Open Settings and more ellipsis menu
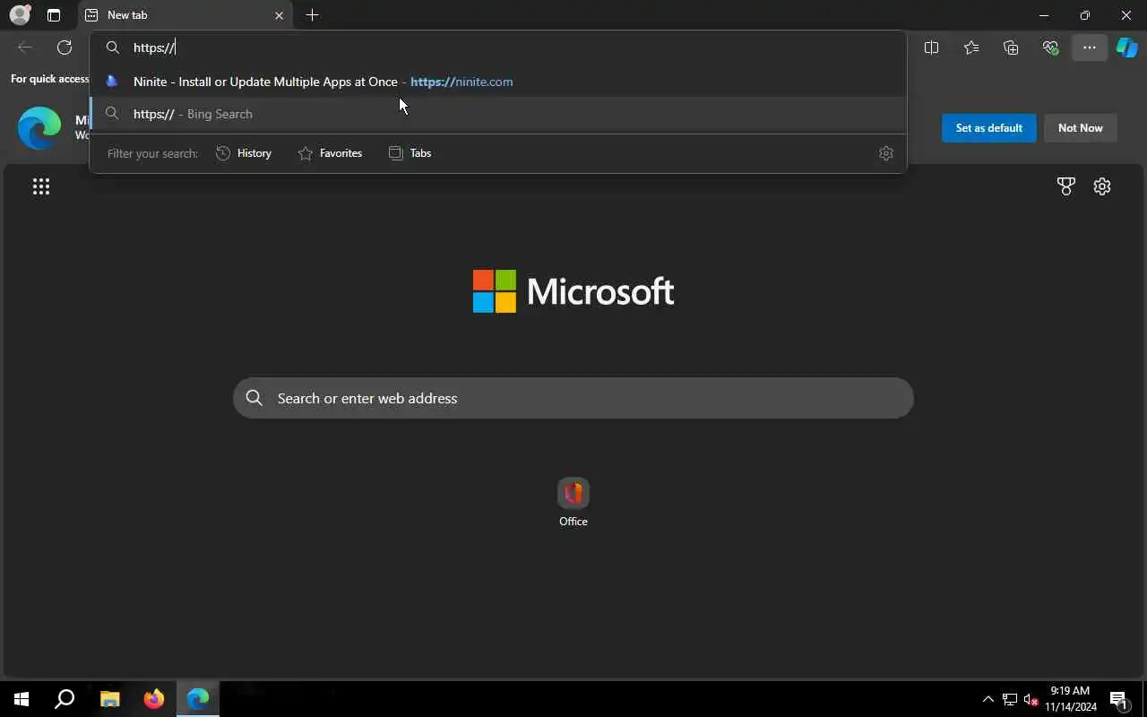This screenshot has height=717, width=1147. coord(1089,48)
